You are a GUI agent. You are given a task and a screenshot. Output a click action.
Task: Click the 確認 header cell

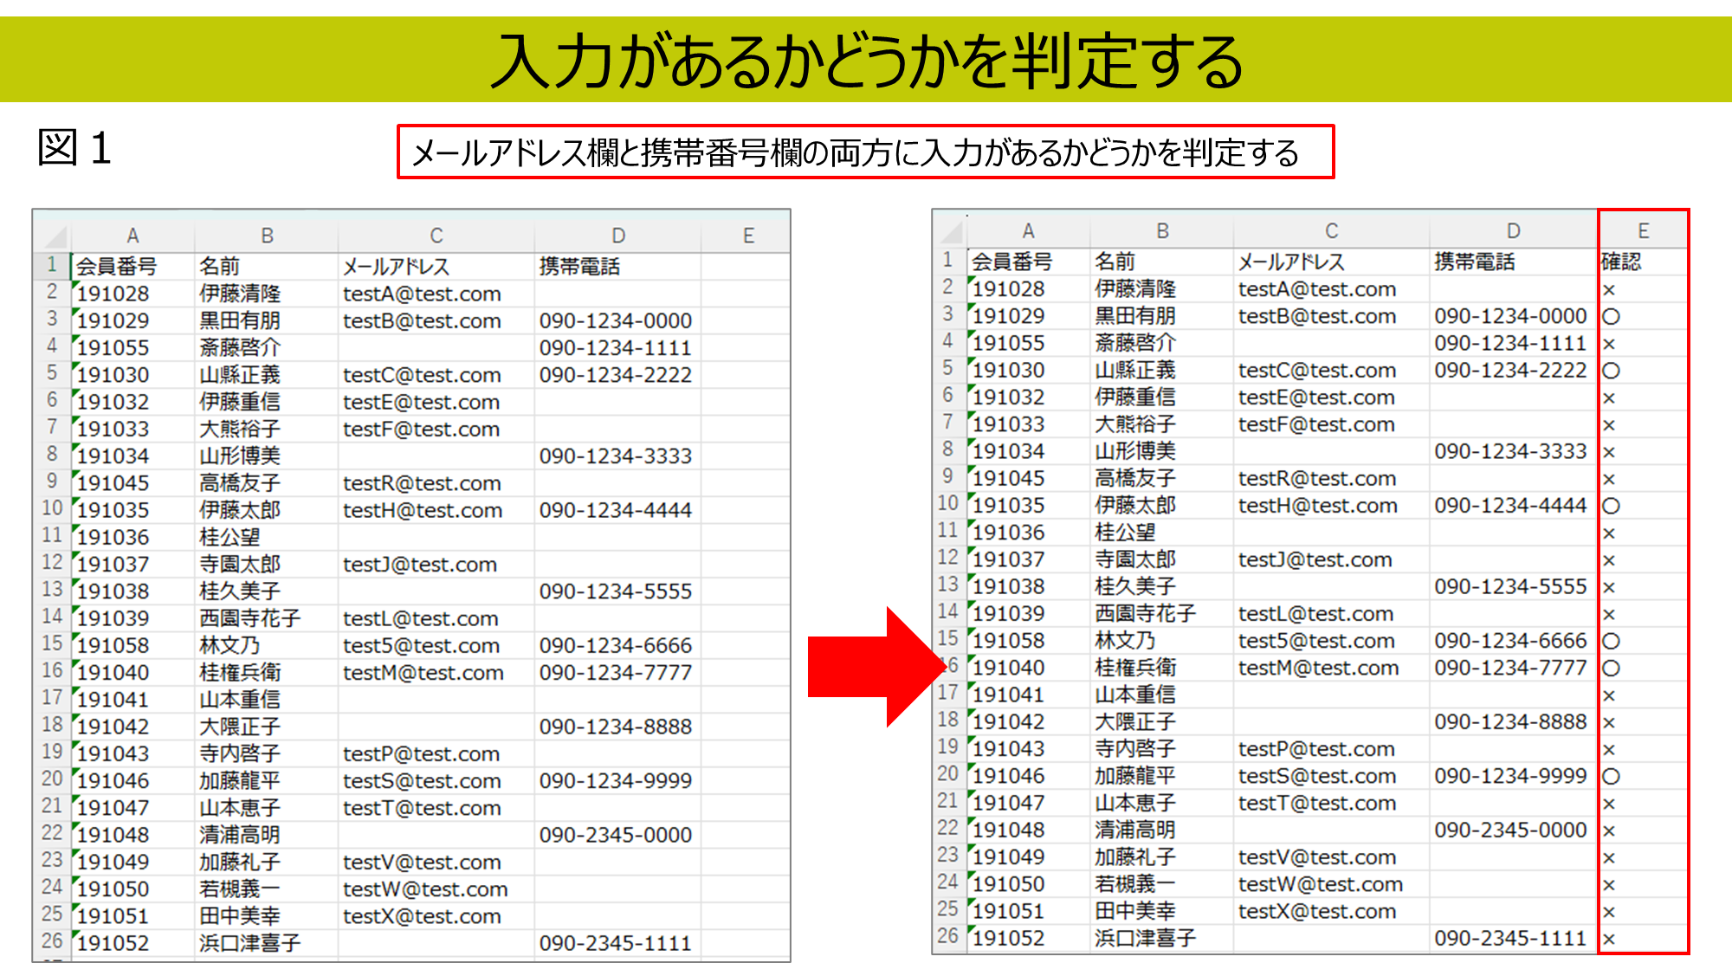[x=1621, y=262]
